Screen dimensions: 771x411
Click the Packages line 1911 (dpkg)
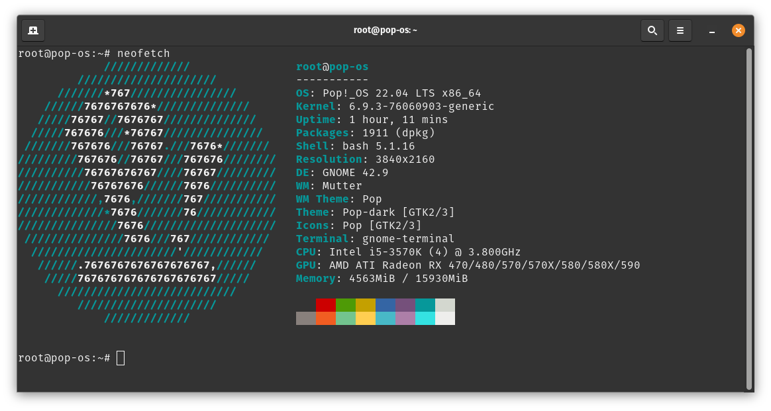point(366,133)
